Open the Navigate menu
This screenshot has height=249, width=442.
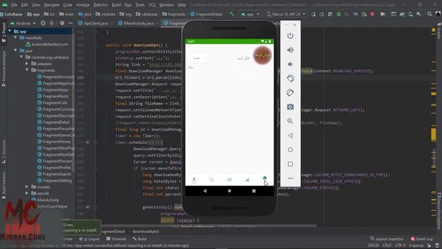pyautogui.click(x=52, y=5)
